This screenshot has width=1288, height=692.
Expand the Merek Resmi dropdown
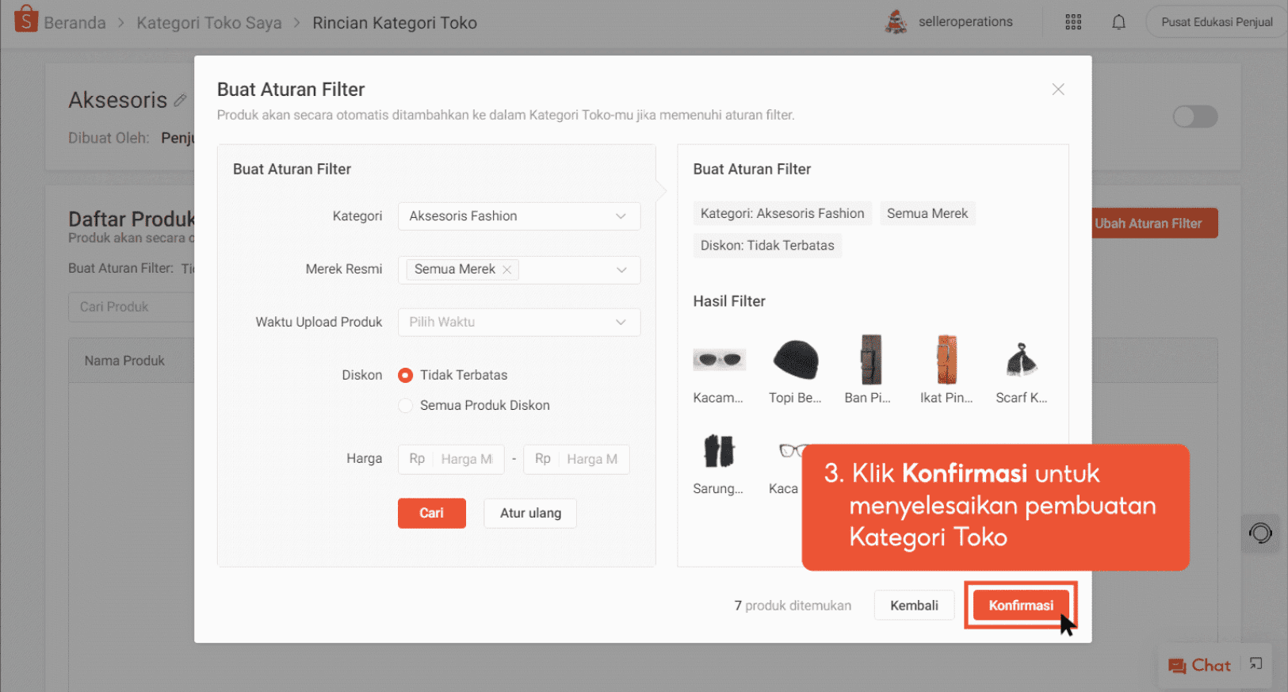(621, 270)
